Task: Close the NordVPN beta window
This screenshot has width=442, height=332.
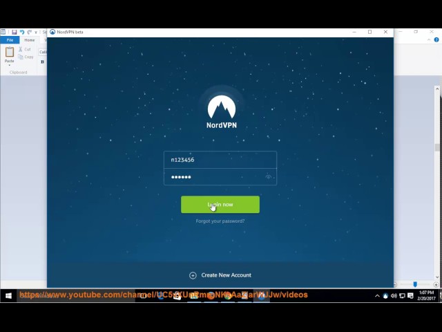Action: point(385,32)
